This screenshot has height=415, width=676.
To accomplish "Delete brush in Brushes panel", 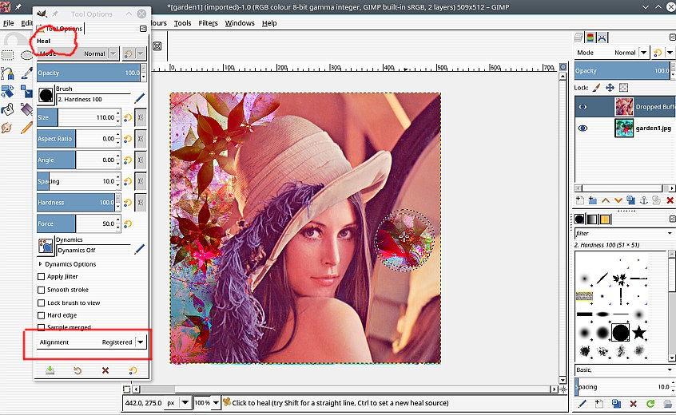I will [634, 404].
